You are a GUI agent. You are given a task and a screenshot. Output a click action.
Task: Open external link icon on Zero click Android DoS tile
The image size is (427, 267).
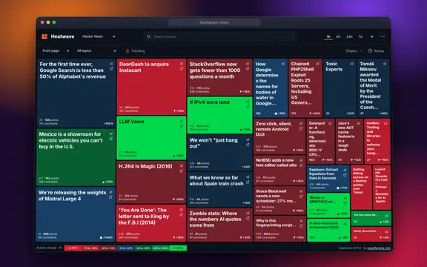pos(301,128)
